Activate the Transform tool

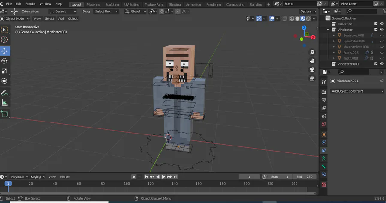coord(4,81)
